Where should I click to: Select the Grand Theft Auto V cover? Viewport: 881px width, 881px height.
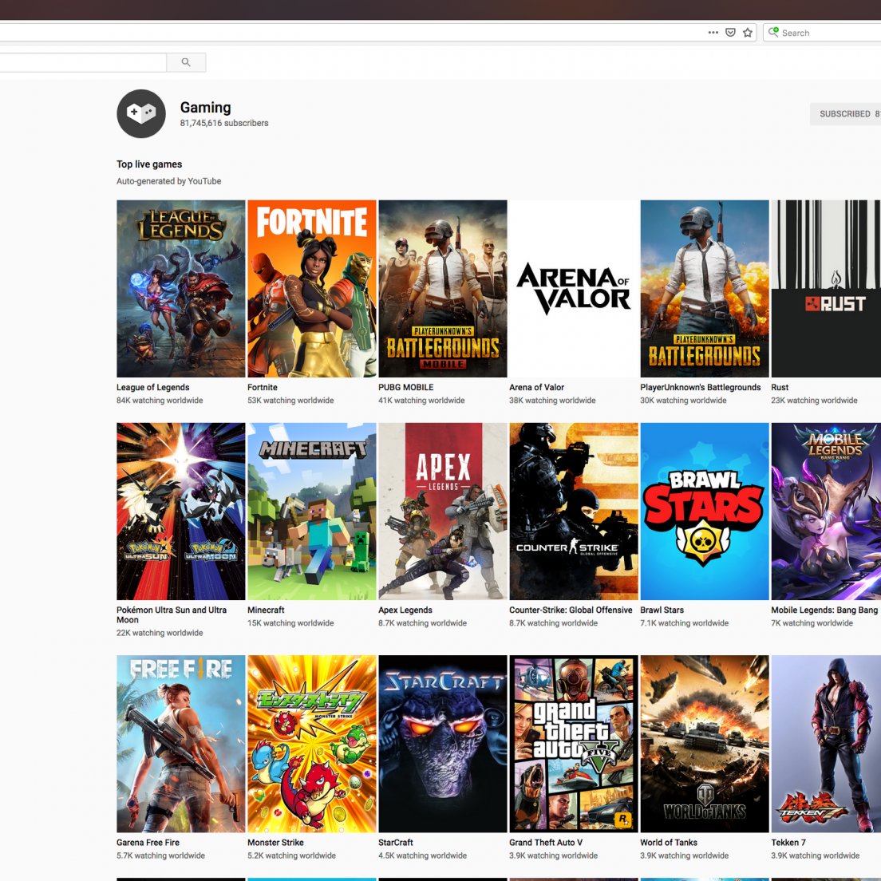tap(573, 743)
